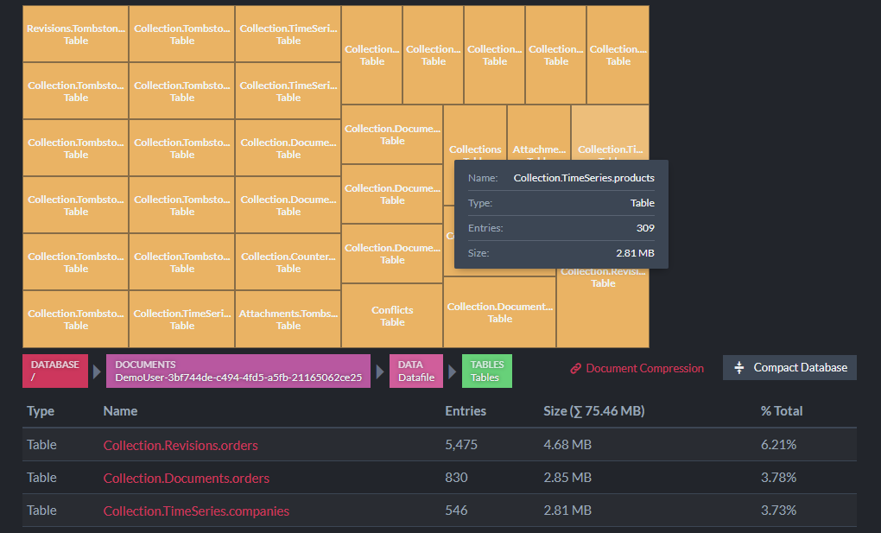Click the arrow before the DATA Datafile breadcrumb
The width and height of the screenshot is (881, 533).
380,371
